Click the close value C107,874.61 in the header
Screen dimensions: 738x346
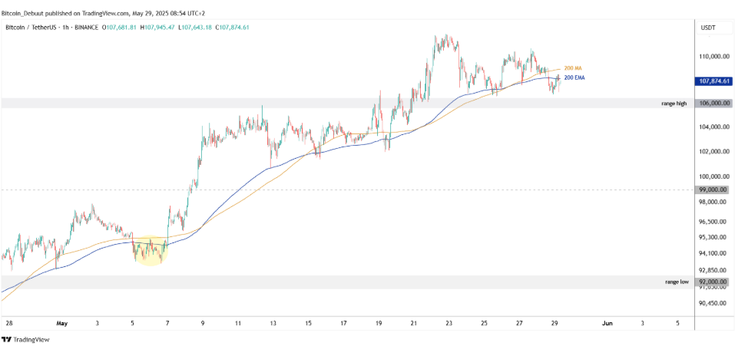coord(232,28)
